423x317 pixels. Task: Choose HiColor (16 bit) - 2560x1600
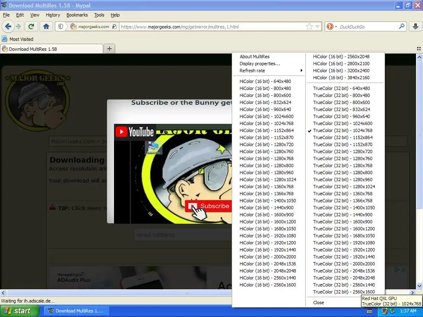269,285
